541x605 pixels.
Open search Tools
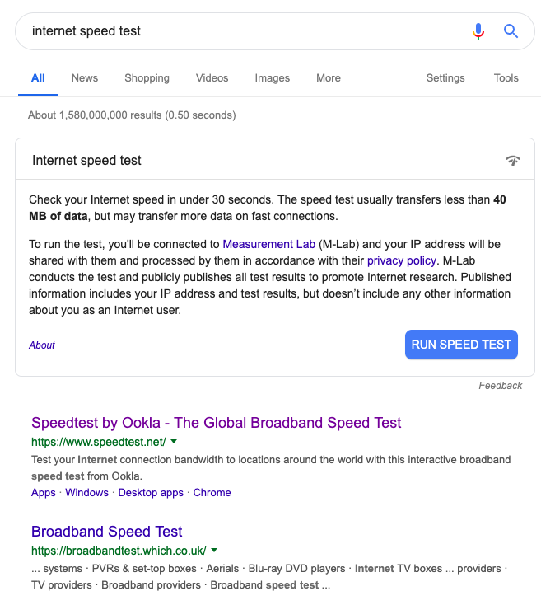tap(506, 78)
